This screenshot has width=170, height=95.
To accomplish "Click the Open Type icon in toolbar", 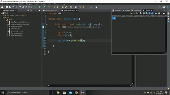I will pos(63,7).
